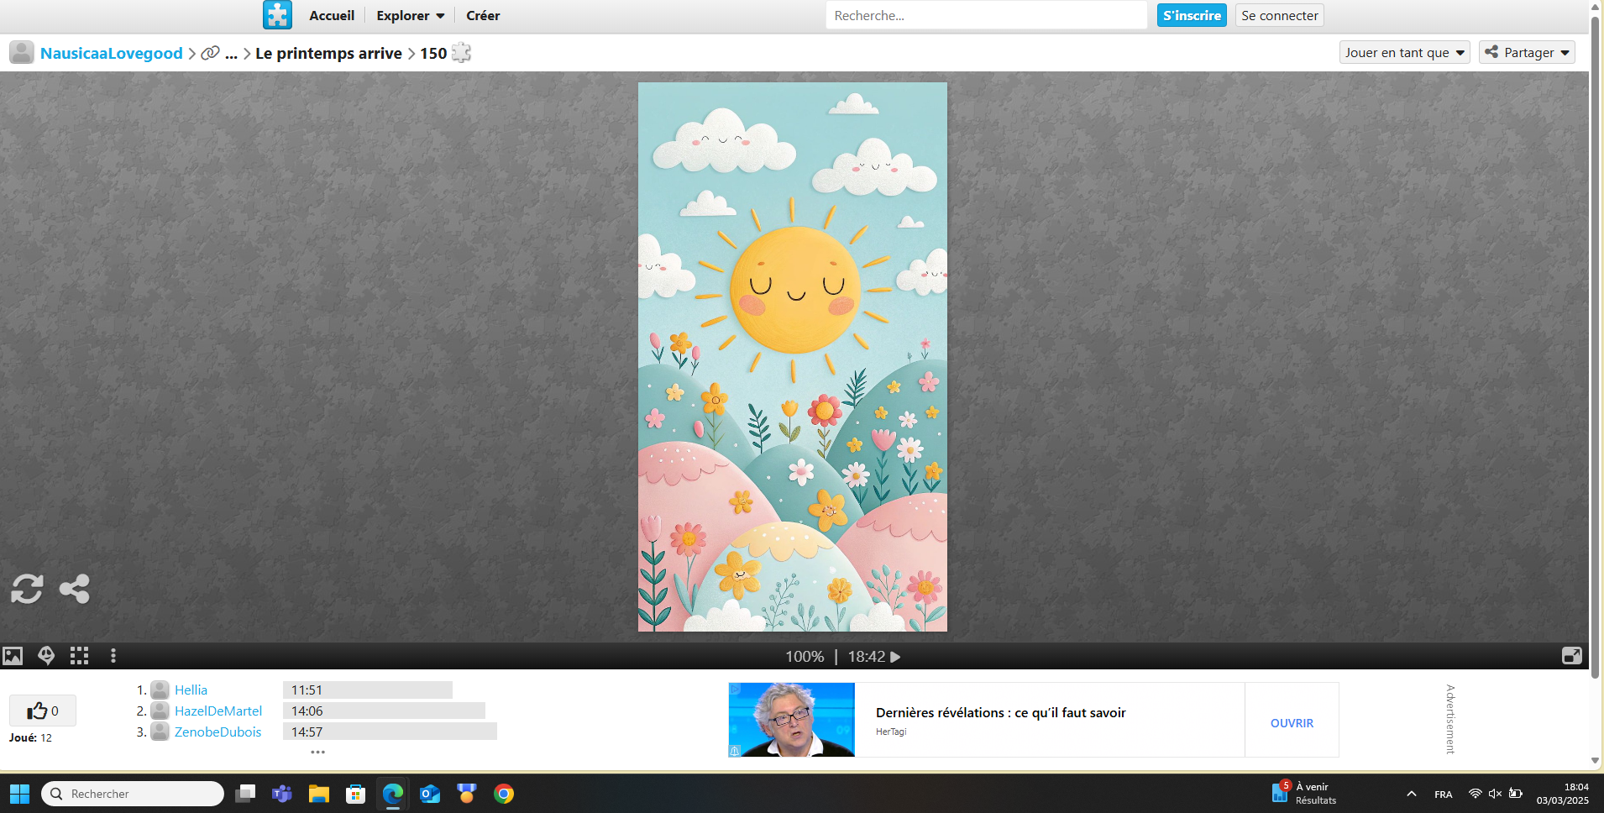Open the vertical three-dots puzzle menu
Image resolution: width=1604 pixels, height=813 pixels.
click(x=113, y=656)
